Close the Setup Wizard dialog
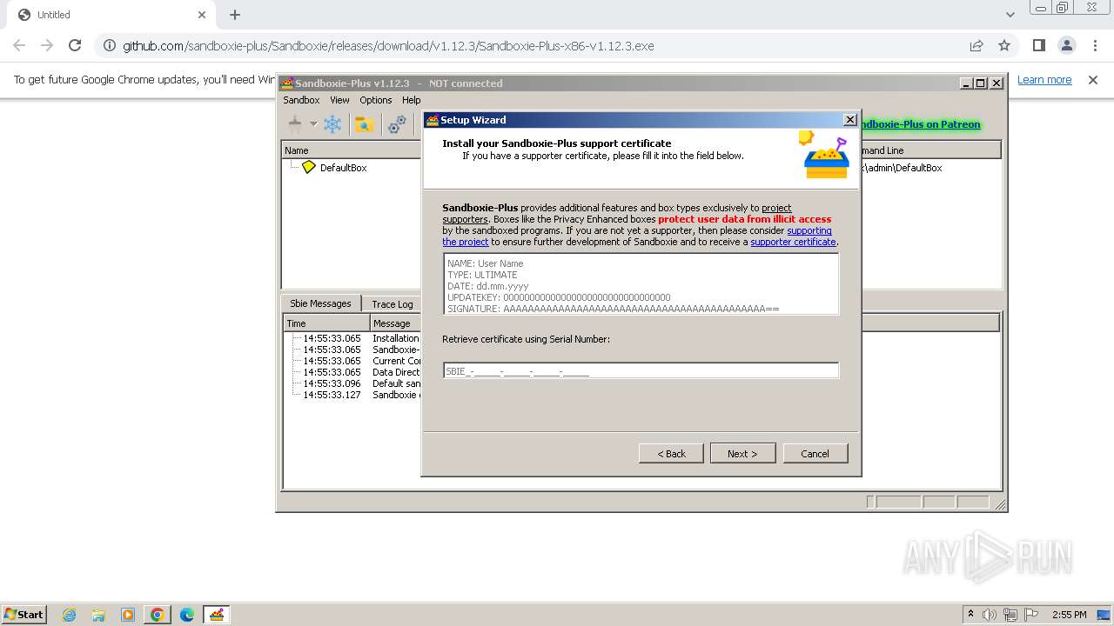1114x626 pixels. pos(850,120)
